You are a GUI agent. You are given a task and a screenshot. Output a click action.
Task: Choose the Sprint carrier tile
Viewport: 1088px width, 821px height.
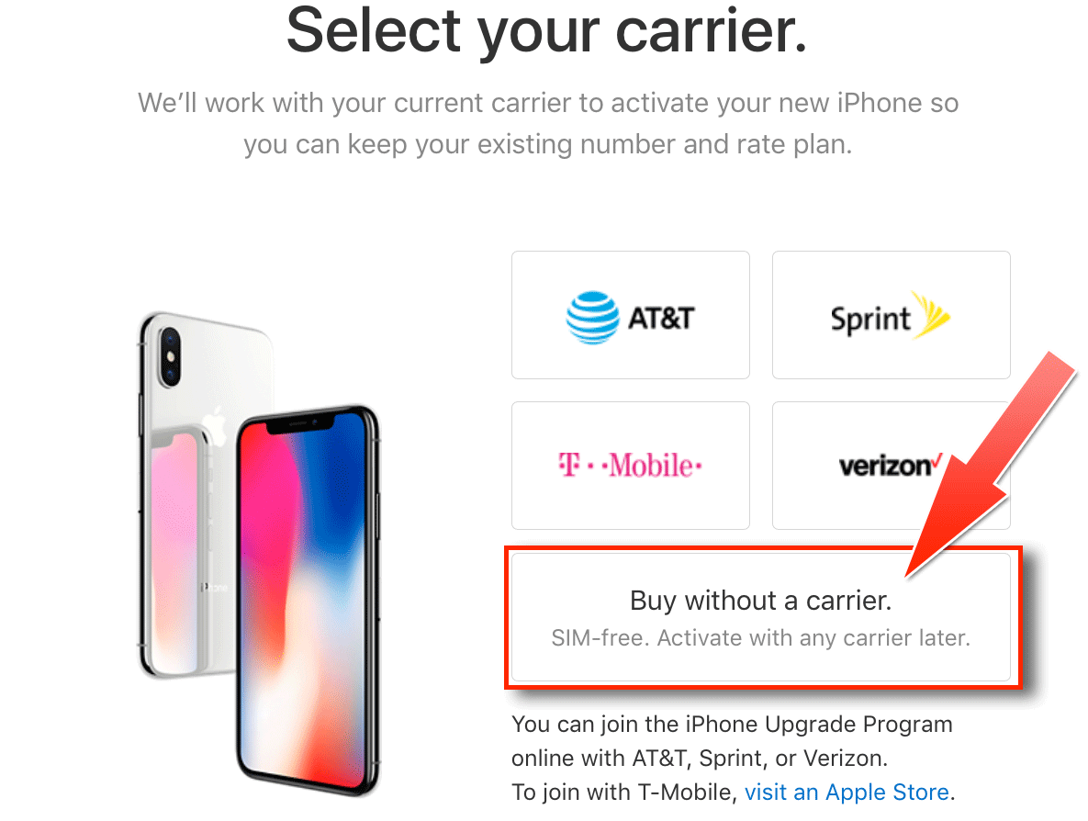(891, 315)
